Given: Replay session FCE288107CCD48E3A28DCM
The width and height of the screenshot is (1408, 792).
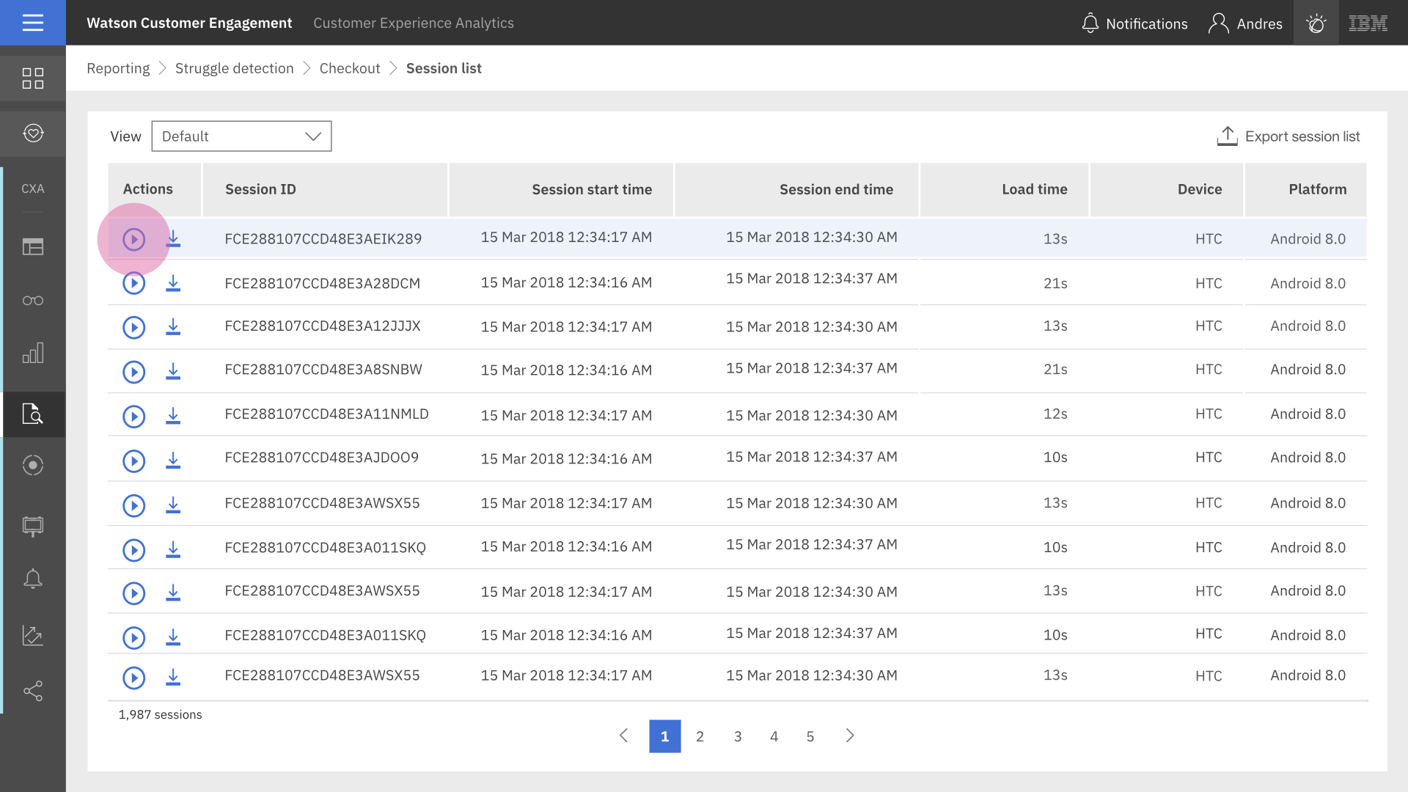Looking at the screenshot, I should tap(133, 283).
